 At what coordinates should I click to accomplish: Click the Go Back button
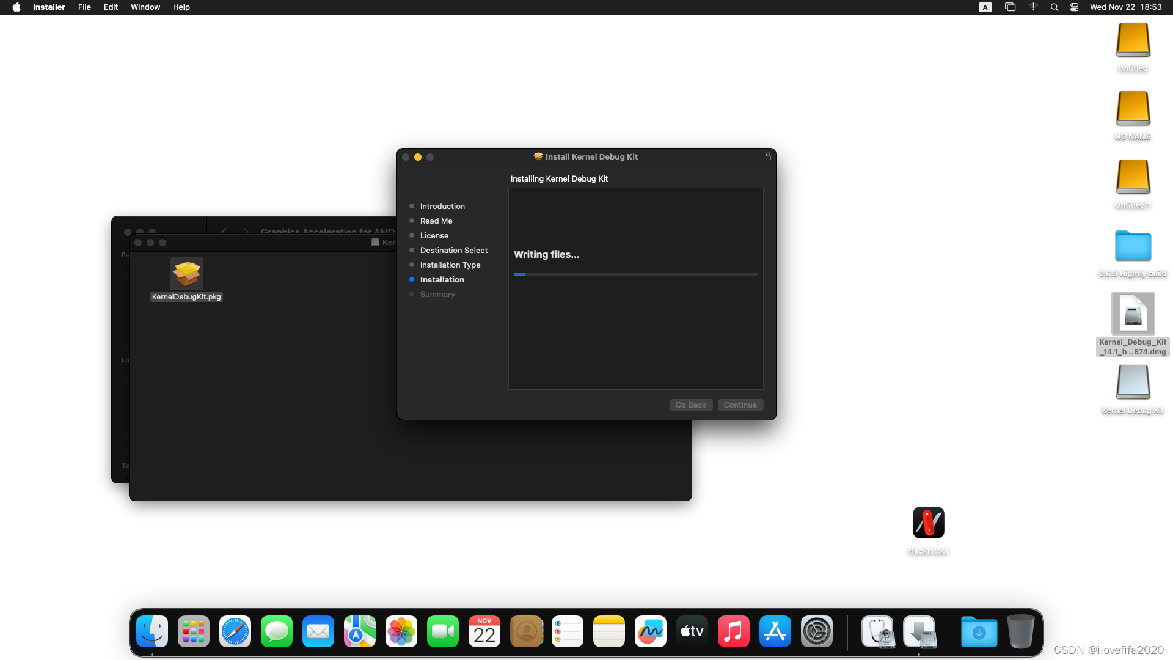(690, 405)
